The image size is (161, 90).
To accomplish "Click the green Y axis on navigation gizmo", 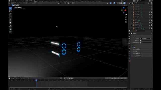I will point(122,10).
